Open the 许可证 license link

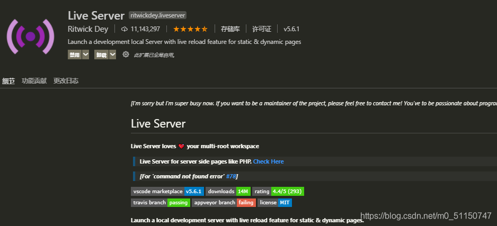pos(262,29)
